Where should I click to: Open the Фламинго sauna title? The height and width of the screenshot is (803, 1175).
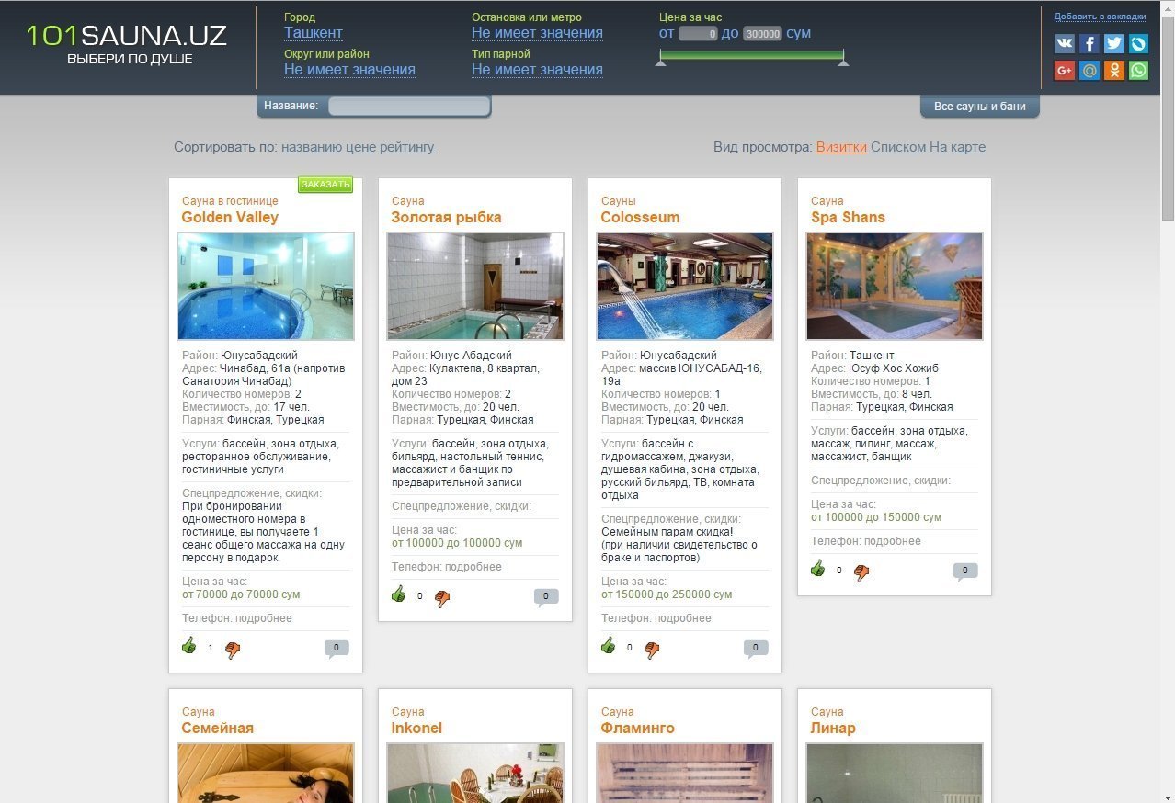click(638, 729)
